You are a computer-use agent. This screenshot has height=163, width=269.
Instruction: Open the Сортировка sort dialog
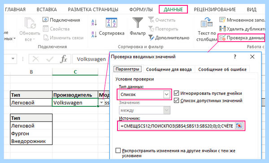point(112,27)
